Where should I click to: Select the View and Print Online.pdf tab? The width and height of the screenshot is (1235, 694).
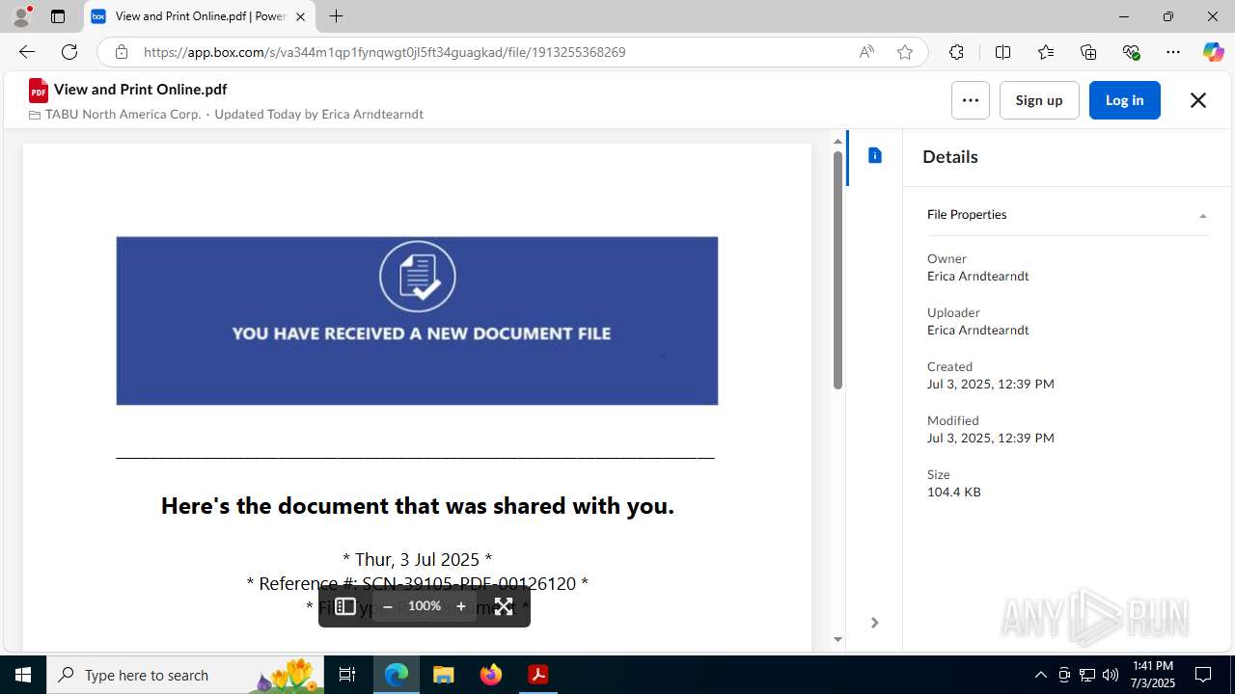(200, 16)
